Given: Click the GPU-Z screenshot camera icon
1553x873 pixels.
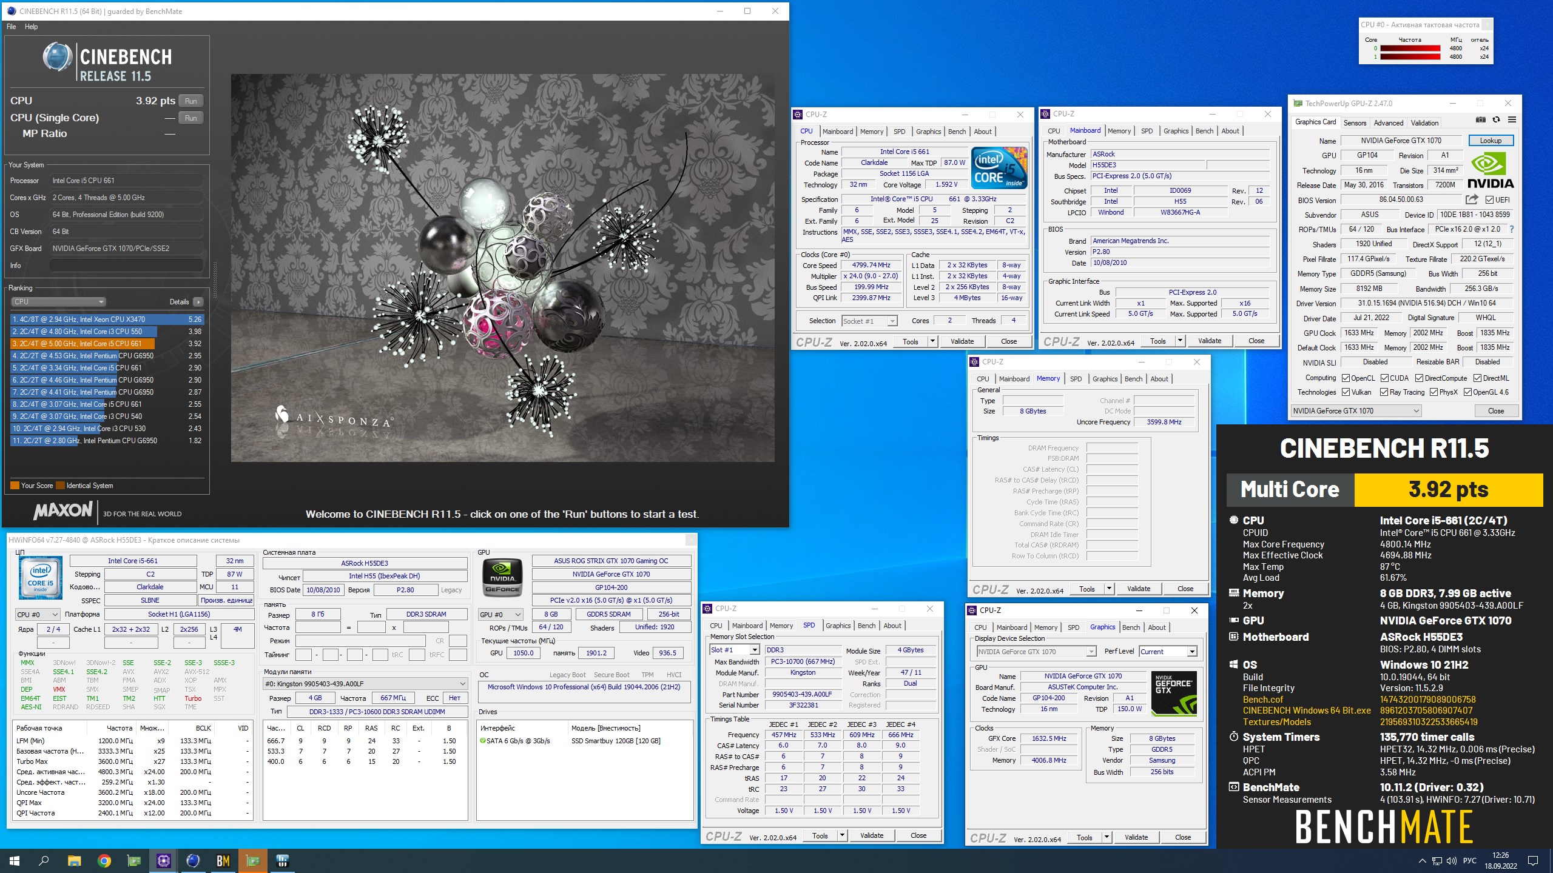Looking at the screenshot, I should coord(1481,120).
